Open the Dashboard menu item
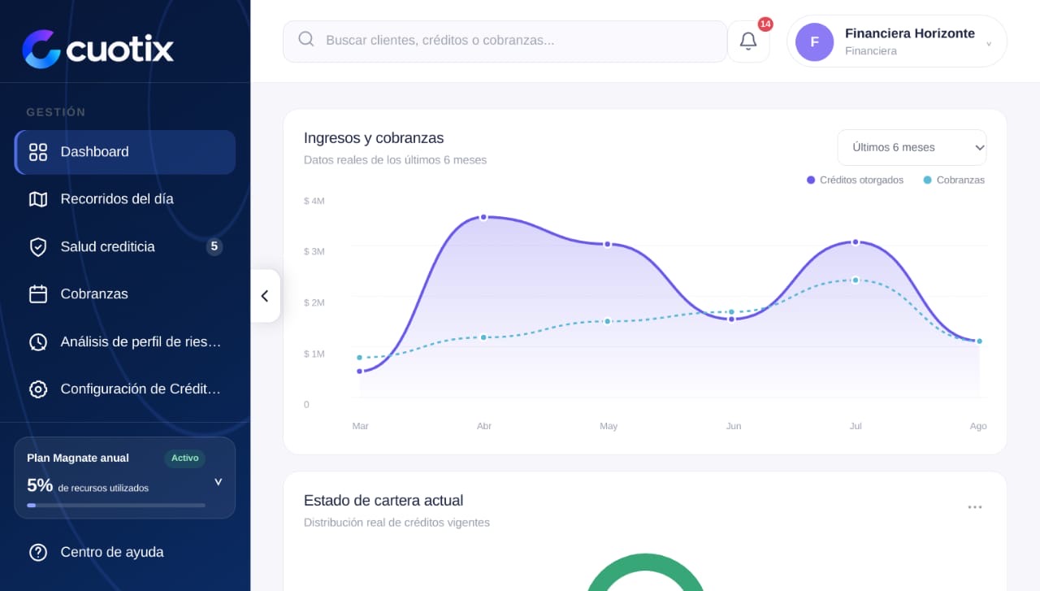1040x591 pixels. (x=125, y=152)
